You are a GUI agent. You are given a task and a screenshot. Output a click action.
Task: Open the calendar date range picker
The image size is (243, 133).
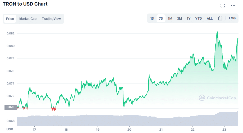pos(220,18)
